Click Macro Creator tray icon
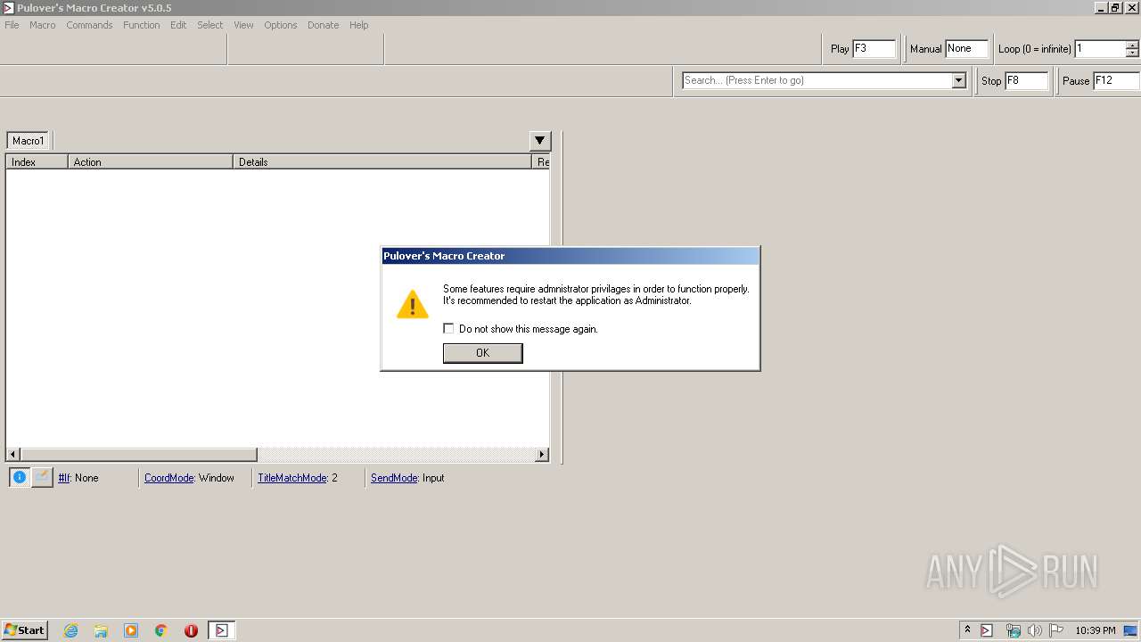 [x=987, y=630]
